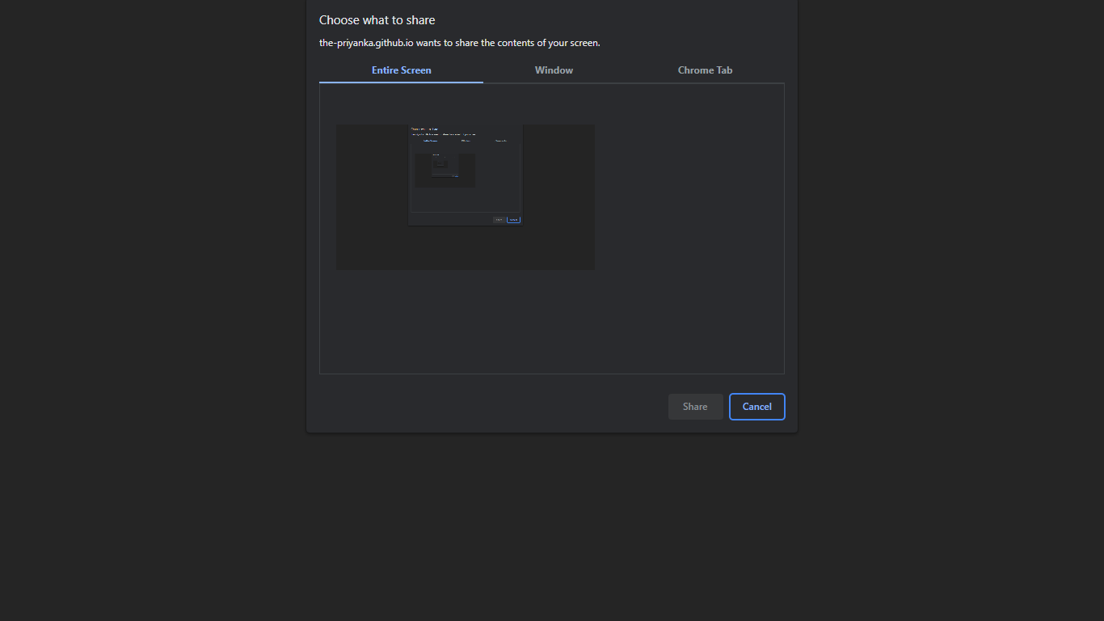Dismiss sharing with the Cancel button

tap(756, 406)
